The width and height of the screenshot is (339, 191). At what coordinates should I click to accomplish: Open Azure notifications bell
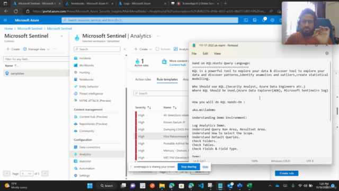click(264, 20)
